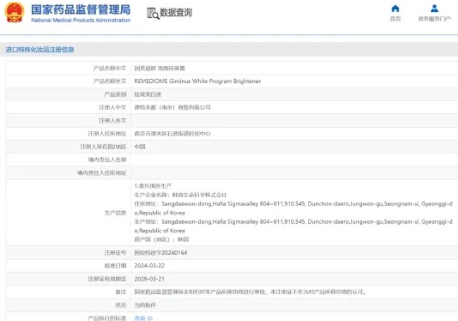Viewport: 458px width, 321px height.
Task: Click the 境内责任人住所地址 row label
Action: pos(102,173)
